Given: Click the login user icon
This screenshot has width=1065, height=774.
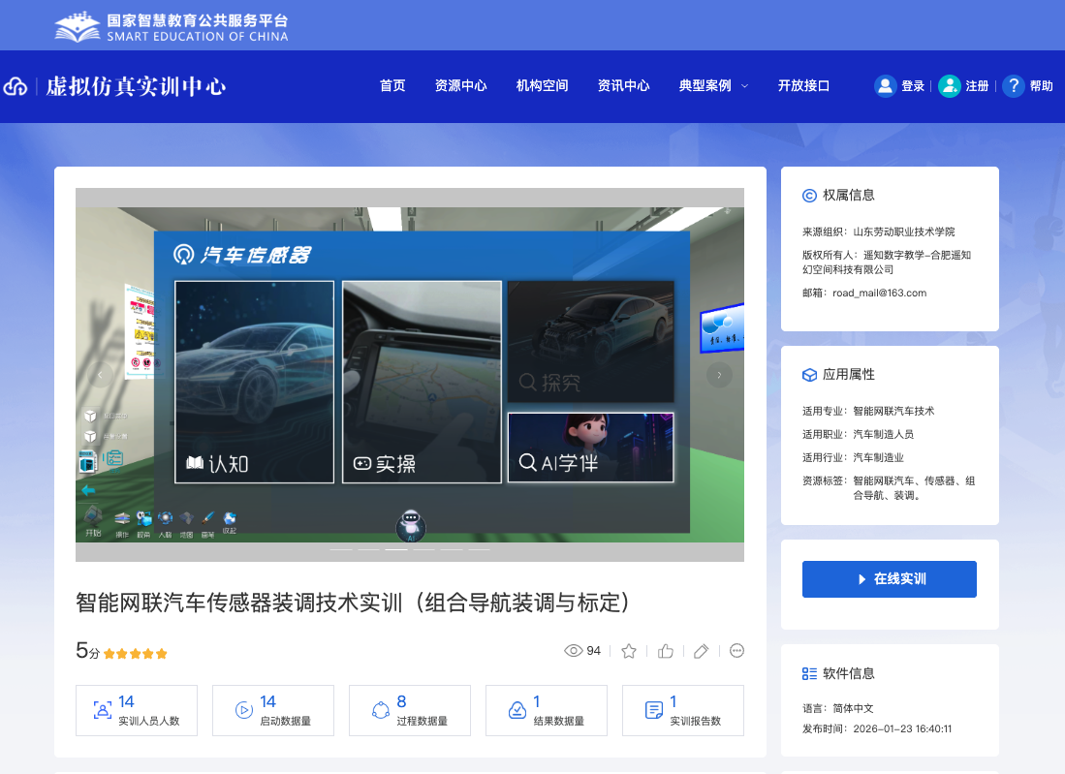Looking at the screenshot, I should (885, 86).
